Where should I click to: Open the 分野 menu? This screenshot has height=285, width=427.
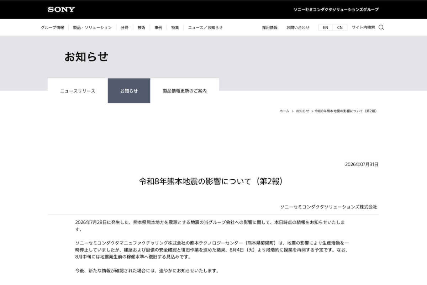[125, 27]
